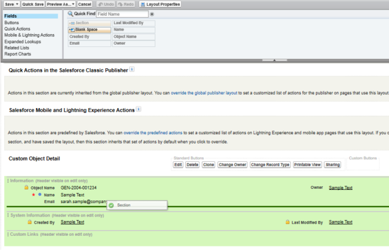Clear Quick Find with the X icon

[x=152, y=14]
